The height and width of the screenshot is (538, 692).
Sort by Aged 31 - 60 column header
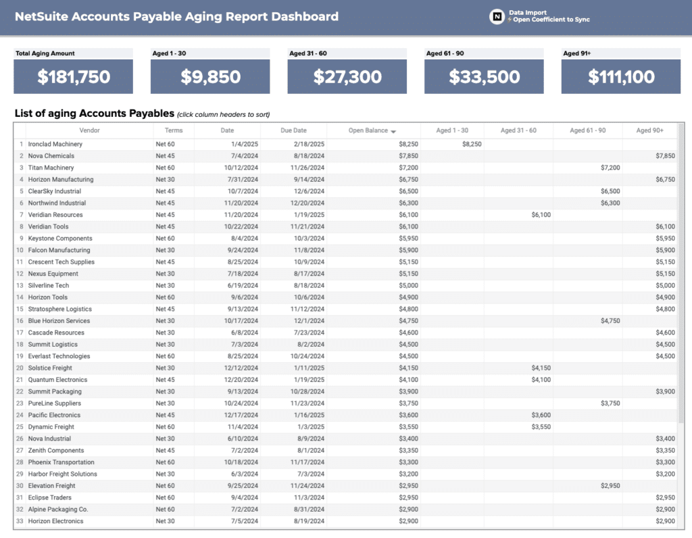click(x=518, y=130)
